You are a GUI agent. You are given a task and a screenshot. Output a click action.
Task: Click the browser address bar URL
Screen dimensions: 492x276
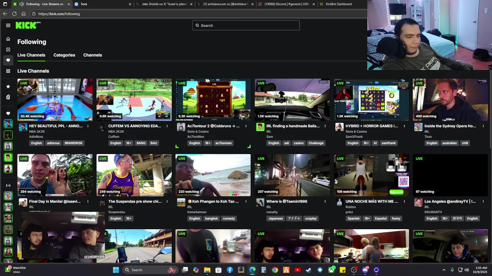(x=59, y=14)
